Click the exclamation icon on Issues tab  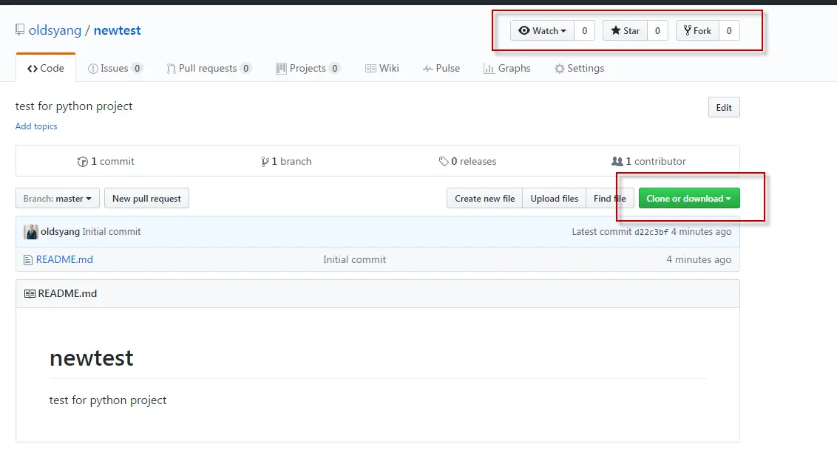(93, 69)
